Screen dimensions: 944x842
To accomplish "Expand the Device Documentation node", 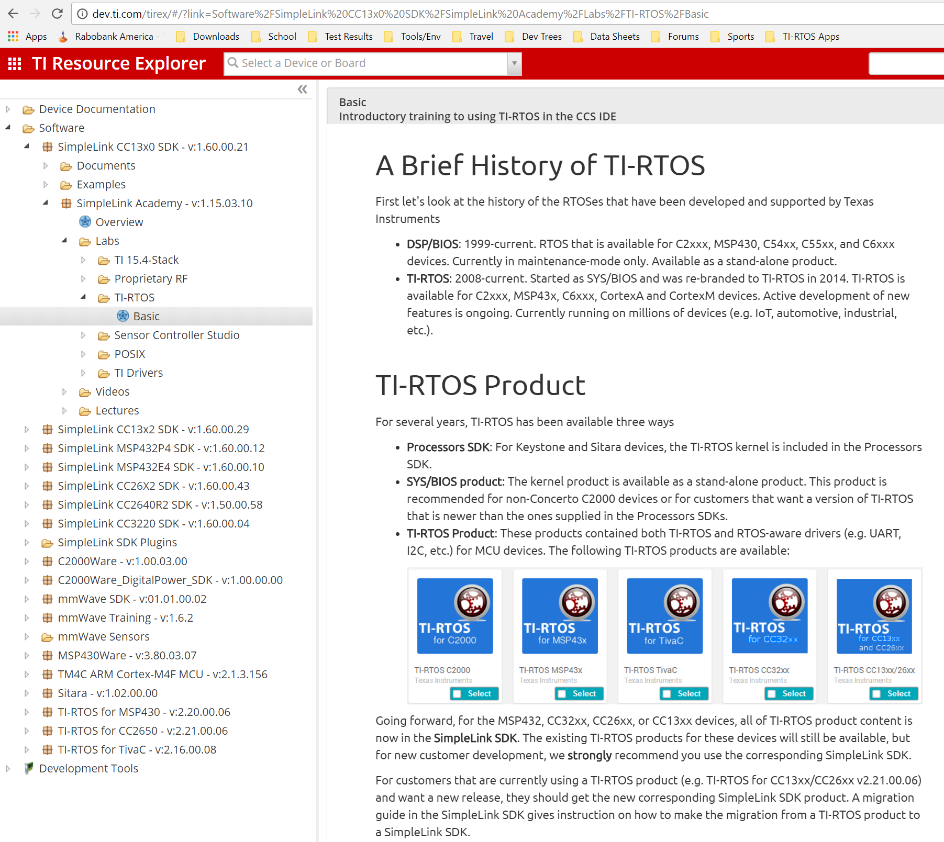I will [x=8, y=109].
